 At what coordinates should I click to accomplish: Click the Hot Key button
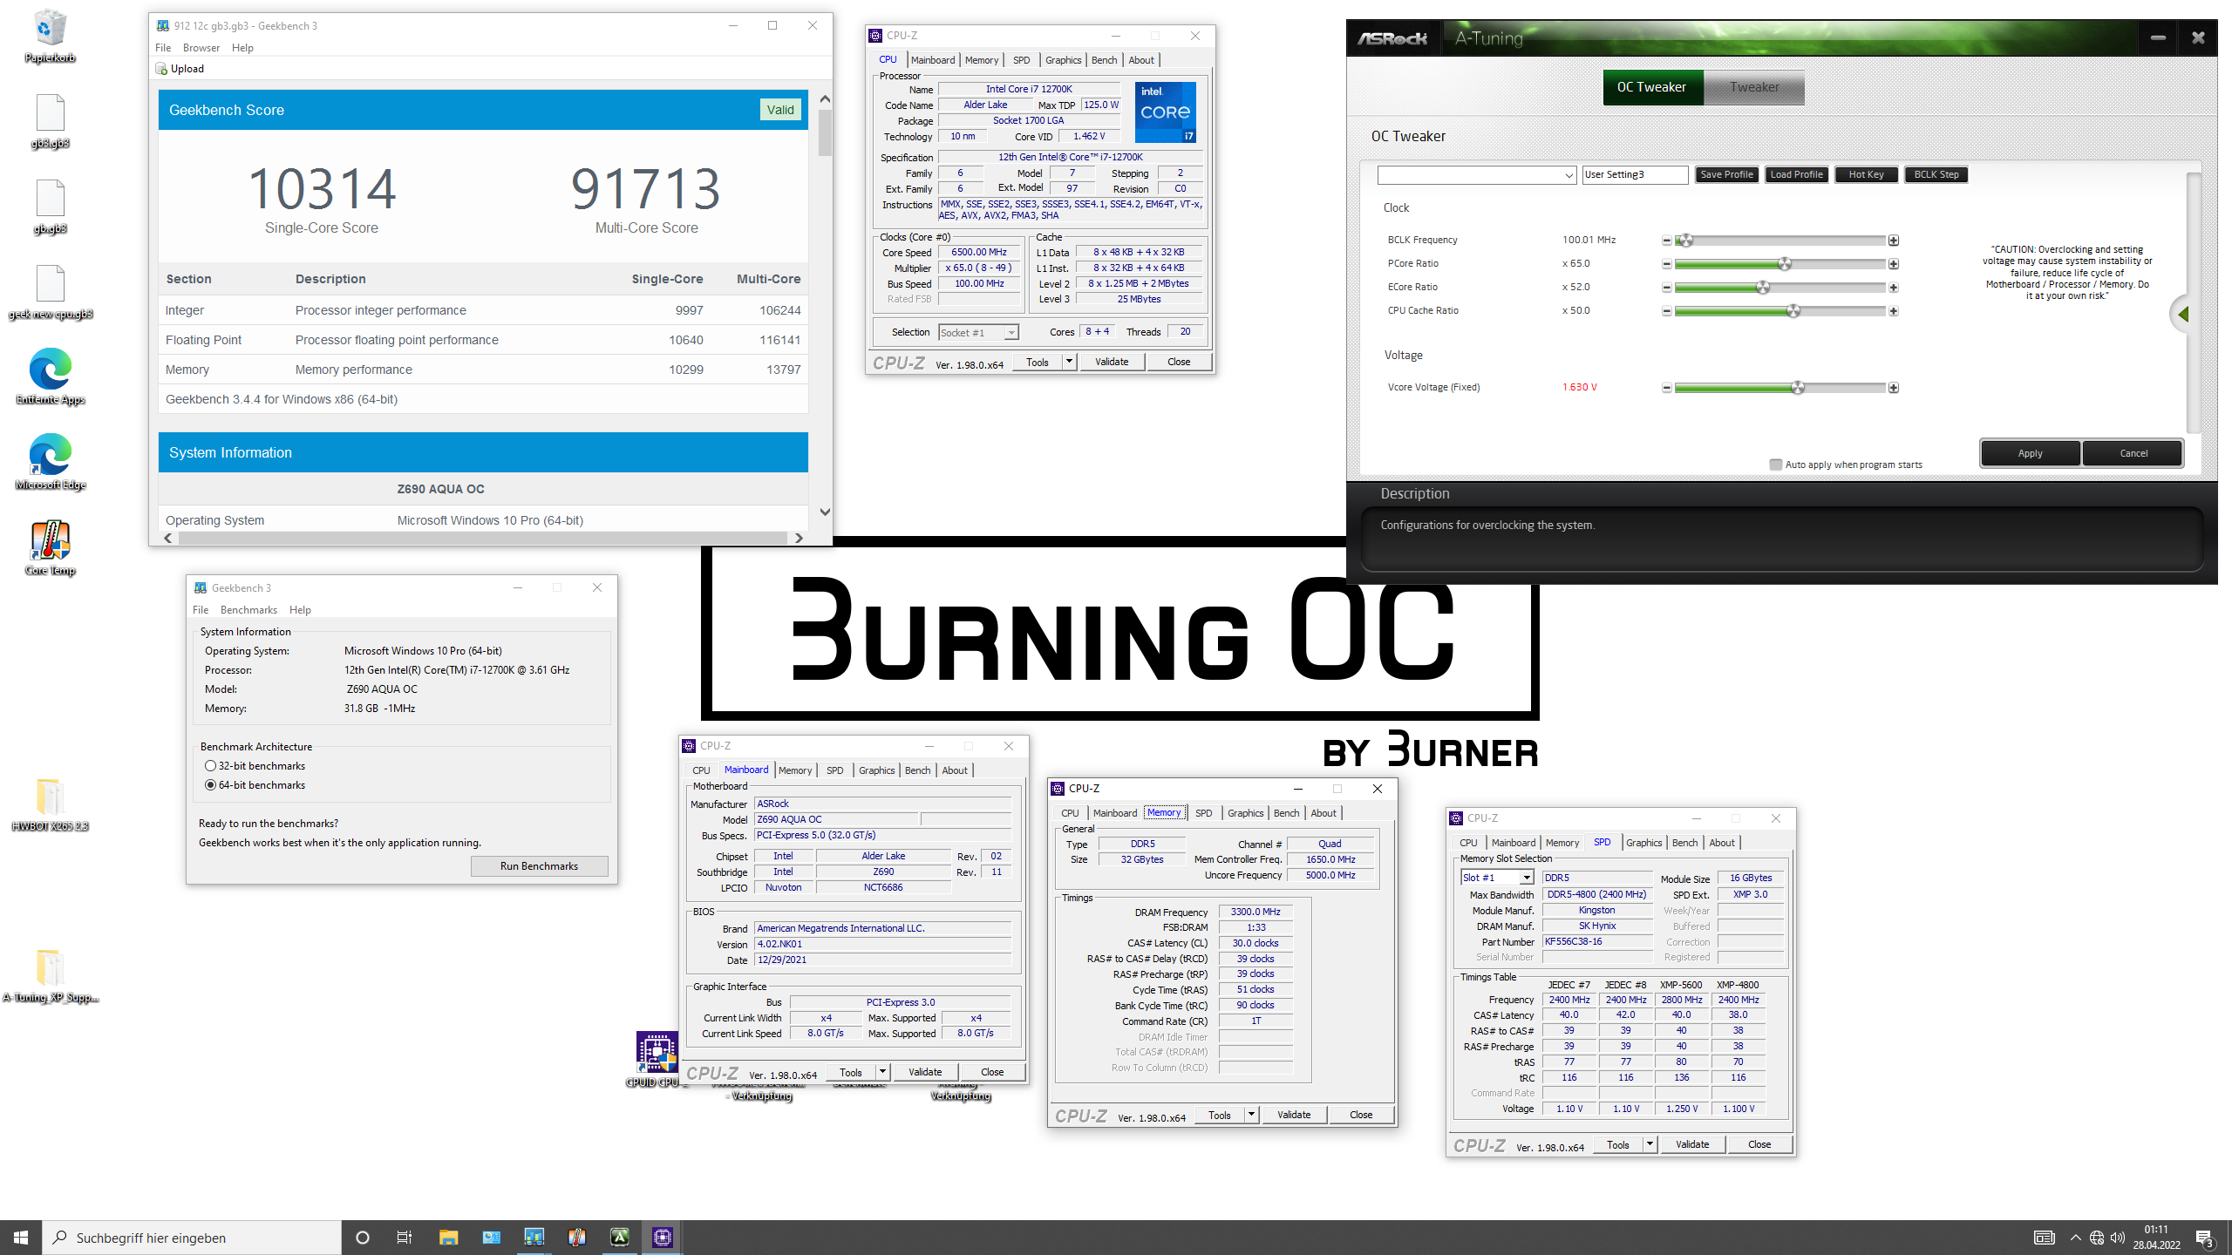1866,174
